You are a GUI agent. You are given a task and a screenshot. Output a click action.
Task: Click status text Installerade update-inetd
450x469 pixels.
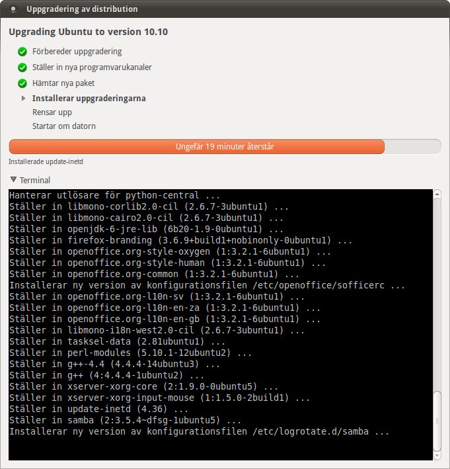point(46,162)
